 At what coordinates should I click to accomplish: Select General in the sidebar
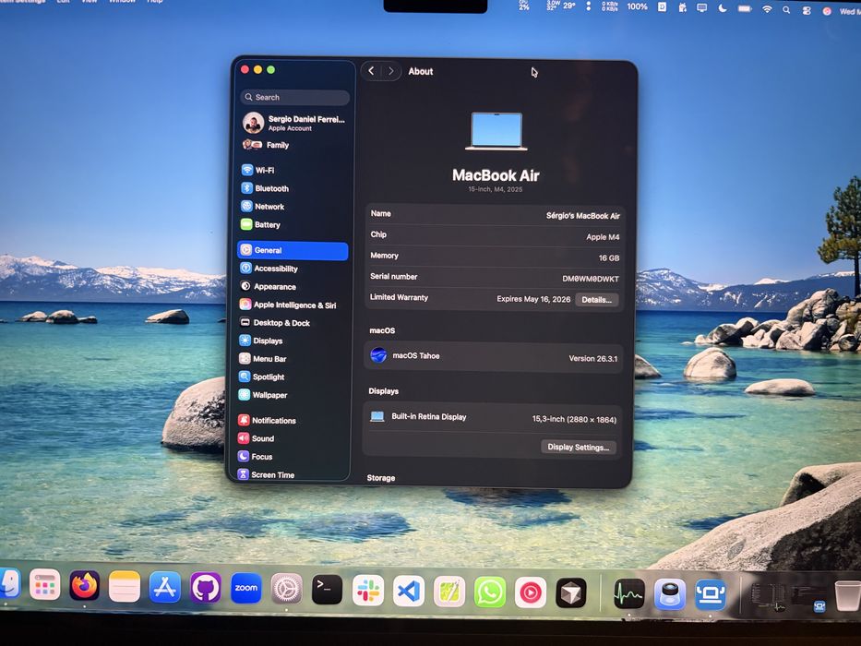[x=293, y=250]
